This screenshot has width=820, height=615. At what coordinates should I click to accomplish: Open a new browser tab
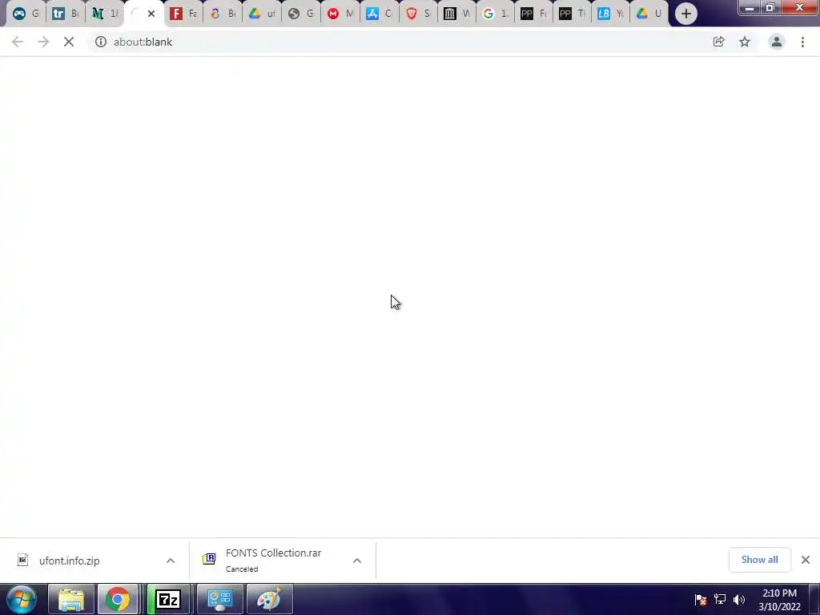(686, 14)
